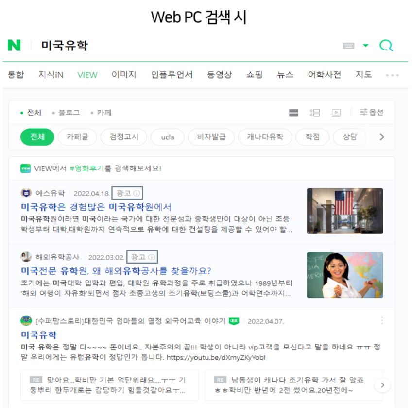Image resolution: width=412 pixels, height=416 pixels.
Task: Select the 카페 source filter
Action: pos(101,113)
